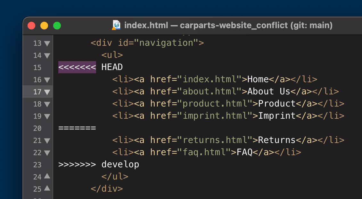
Task: Click the >>>>>>> develop conflict marker
Action: coord(99,164)
